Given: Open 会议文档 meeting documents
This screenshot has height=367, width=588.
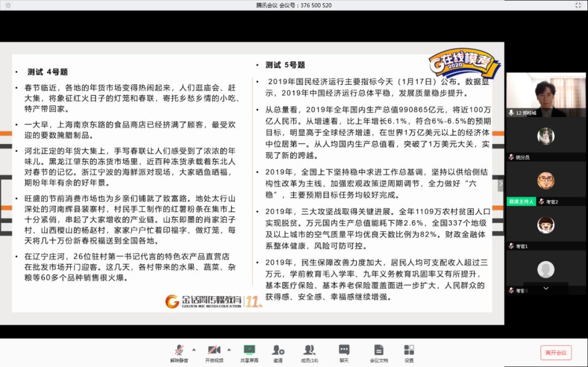Looking at the screenshot, I should 379,353.
